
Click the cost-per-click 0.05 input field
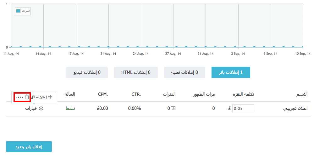tap(243, 108)
